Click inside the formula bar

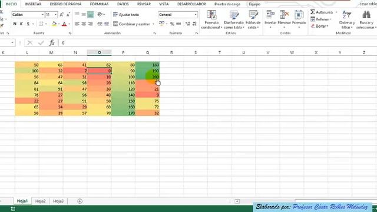[217, 43]
